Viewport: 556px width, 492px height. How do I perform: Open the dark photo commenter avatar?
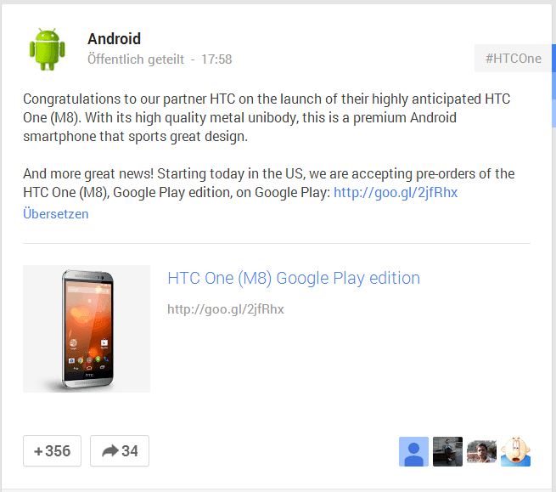(x=447, y=451)
